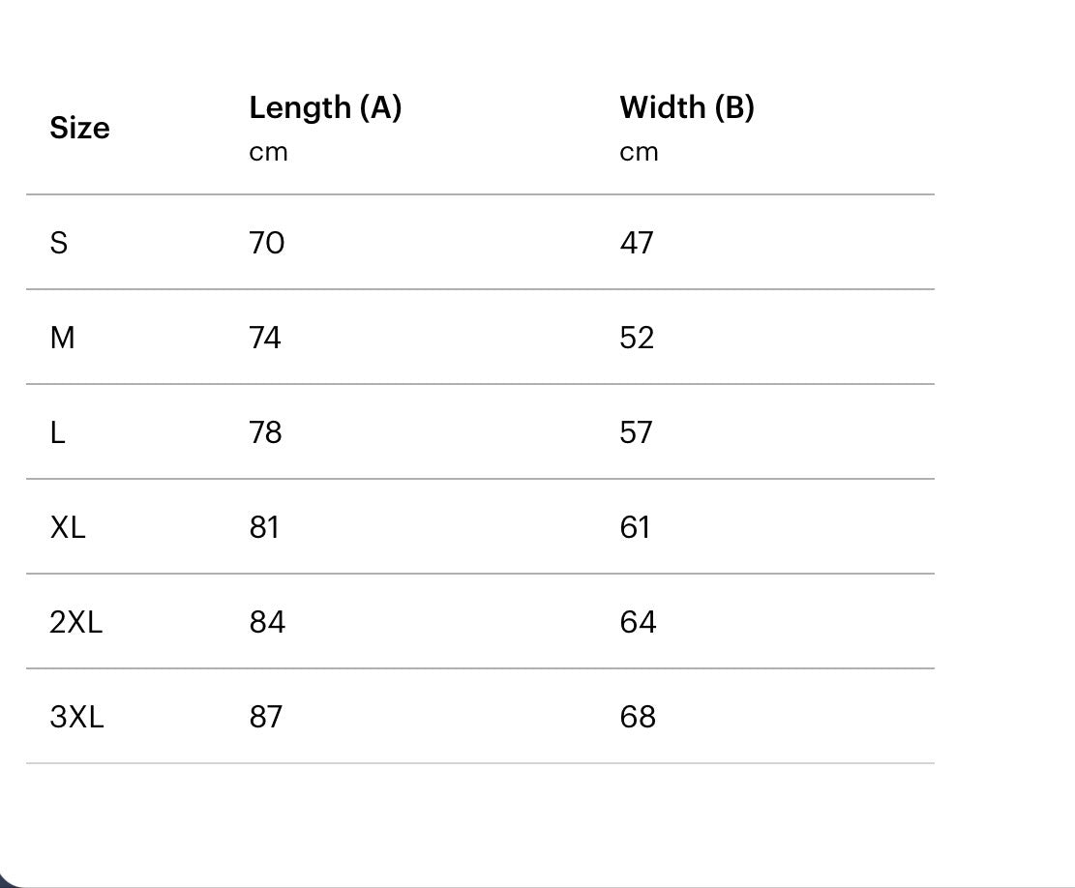Click length value 78 for size L
Viewport: 1075px width, 888px height.
click(265, 432)
